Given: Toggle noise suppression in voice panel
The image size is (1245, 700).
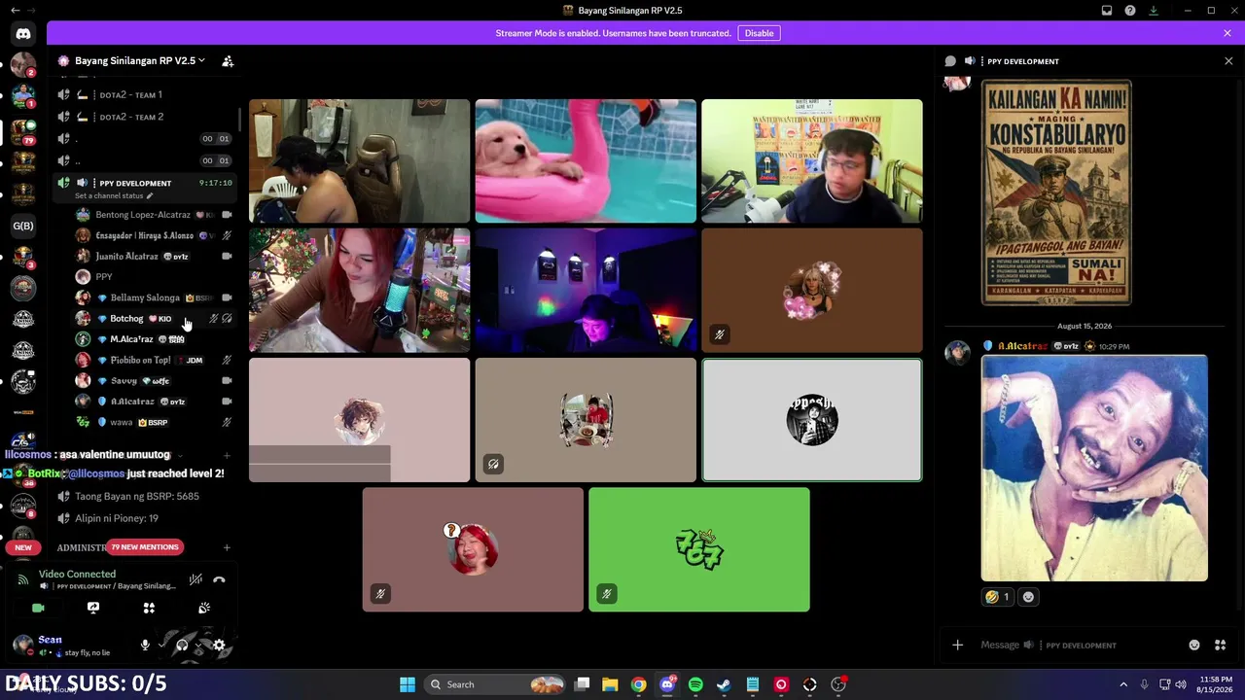Looking at the screenshot, I should click(x=196, y=579).
